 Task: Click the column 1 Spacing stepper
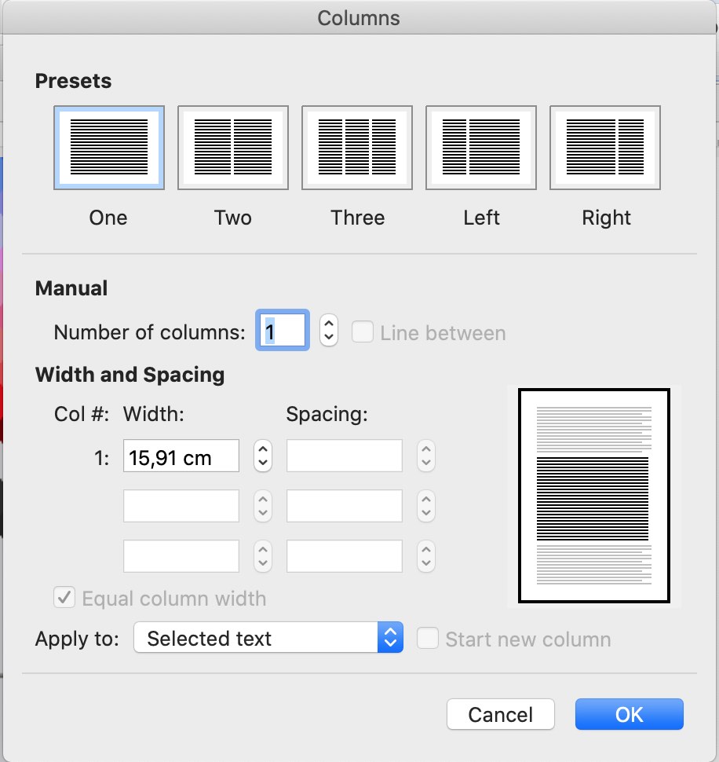point(426,456)
